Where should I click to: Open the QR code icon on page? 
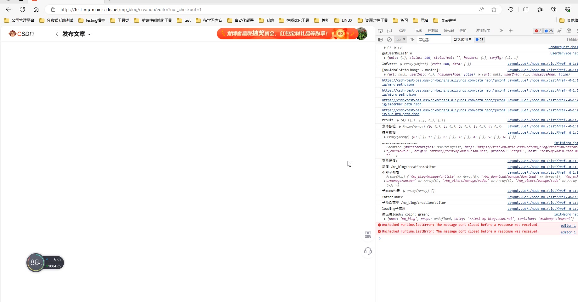pyautogui.click(x=368, y=235)
